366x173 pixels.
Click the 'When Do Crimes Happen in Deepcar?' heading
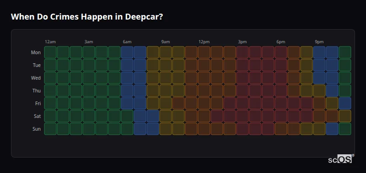click(x=86, y=17)
